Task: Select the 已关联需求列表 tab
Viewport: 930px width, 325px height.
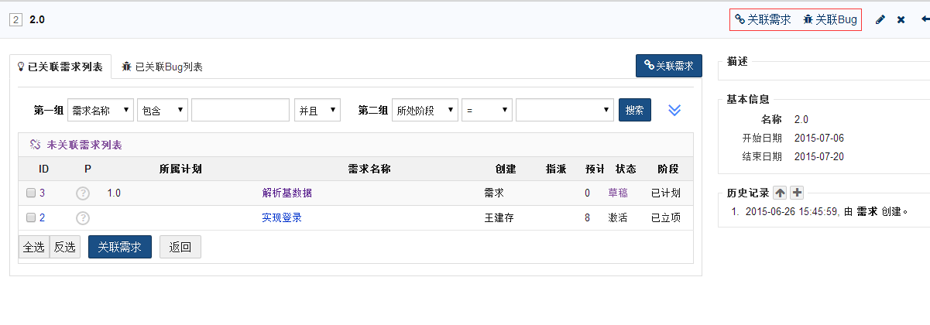Action: [x=60, y=67]
